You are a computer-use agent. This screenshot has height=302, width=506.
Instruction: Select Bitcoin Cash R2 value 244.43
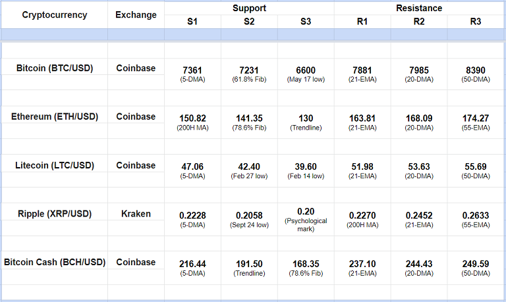(x=419, y=264)
